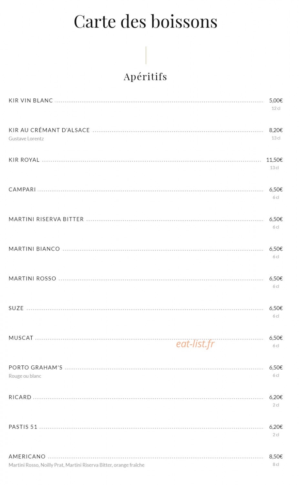Click the eat-list.fr watermark

click(x=195, y=344)
